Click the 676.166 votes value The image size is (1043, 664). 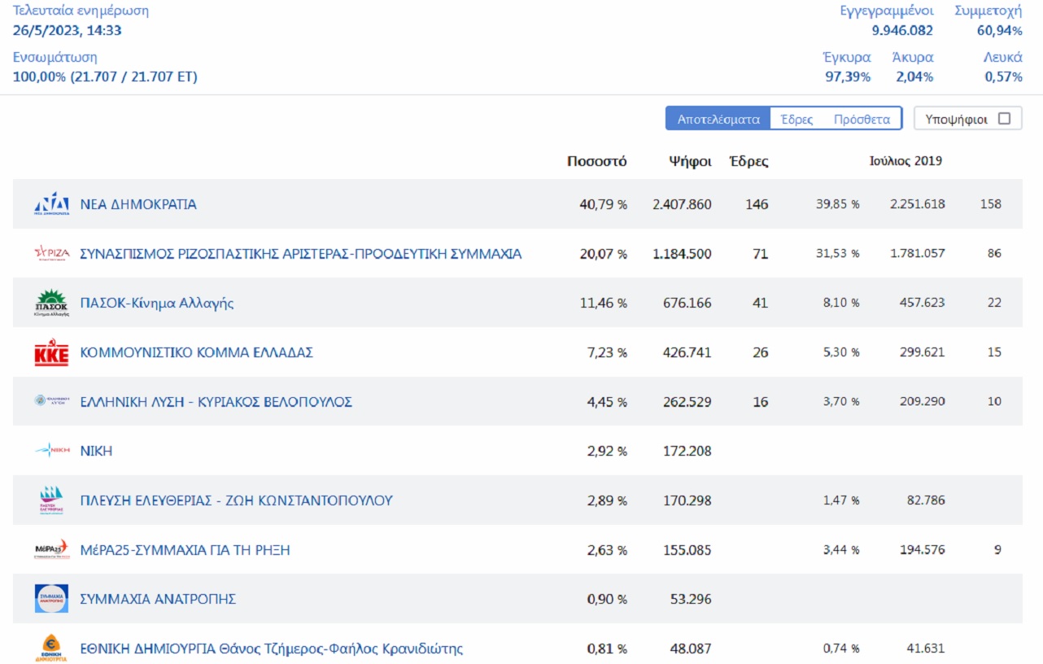(x=687, y=304)
